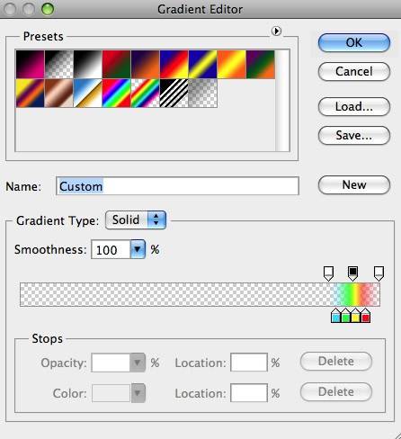Click the gradient preview bar
The height and width of the screenshot is (439, 401).
pos(200,294)
